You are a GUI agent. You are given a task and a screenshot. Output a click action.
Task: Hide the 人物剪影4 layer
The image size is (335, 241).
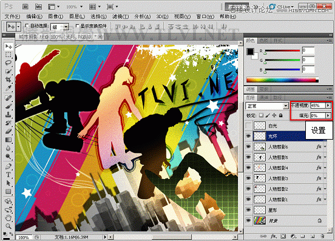[248, 168]
